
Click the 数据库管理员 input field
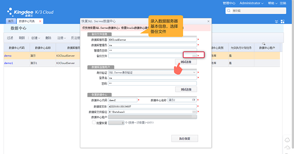(152, 45)
